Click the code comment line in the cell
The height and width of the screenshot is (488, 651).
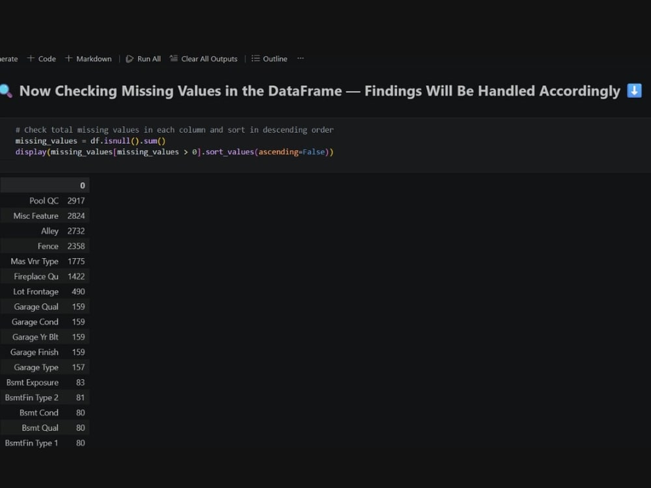click(174, 130)
